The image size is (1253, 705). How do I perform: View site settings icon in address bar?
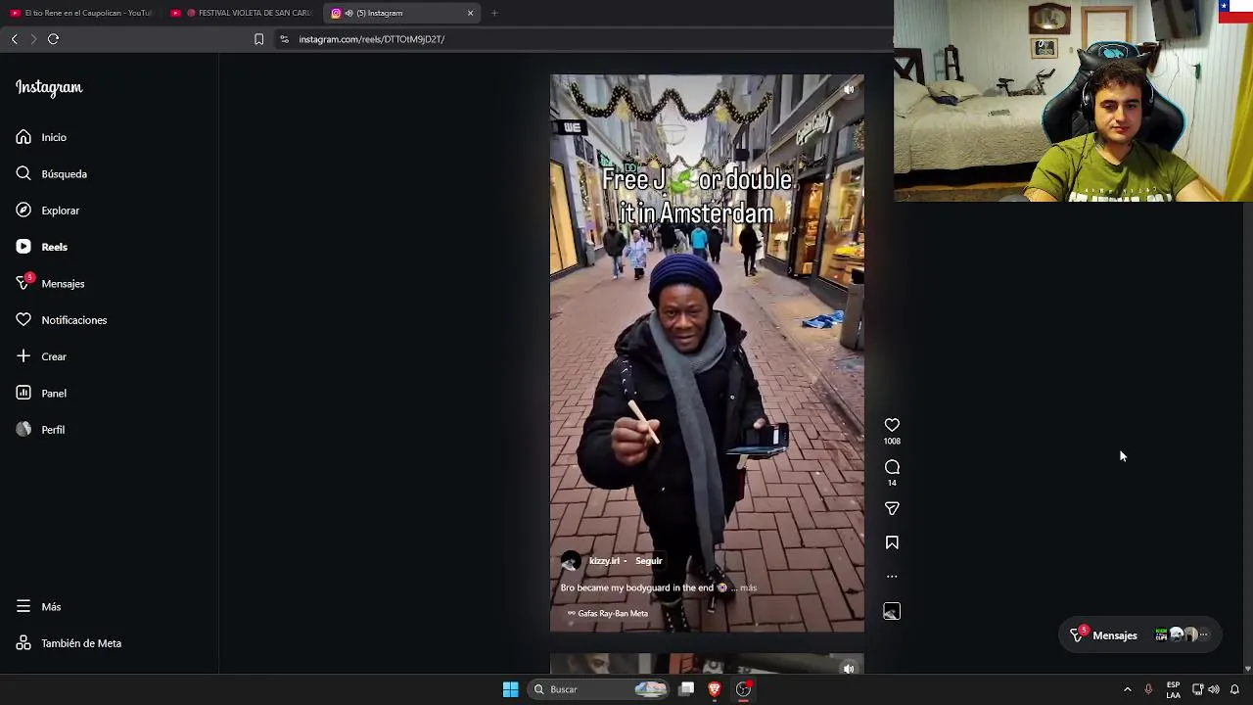(x=284, y=39)
